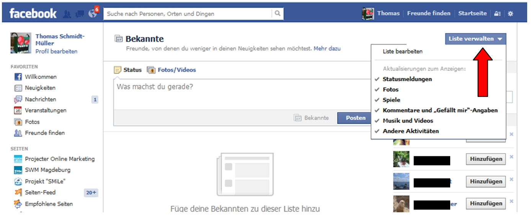The width and height of the screenshot is (531, 218).
Task: Click the Bekannte list icon beside title
Action: coord(119,39)
